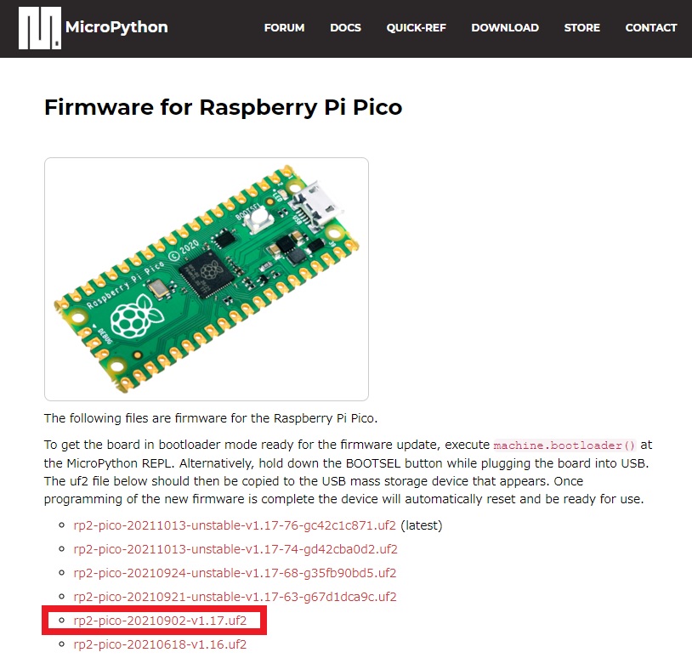Click the machine.bootloader() code snippet
Image resolution: width=692 pixels, height=658 pixels.
click(564, 445)
